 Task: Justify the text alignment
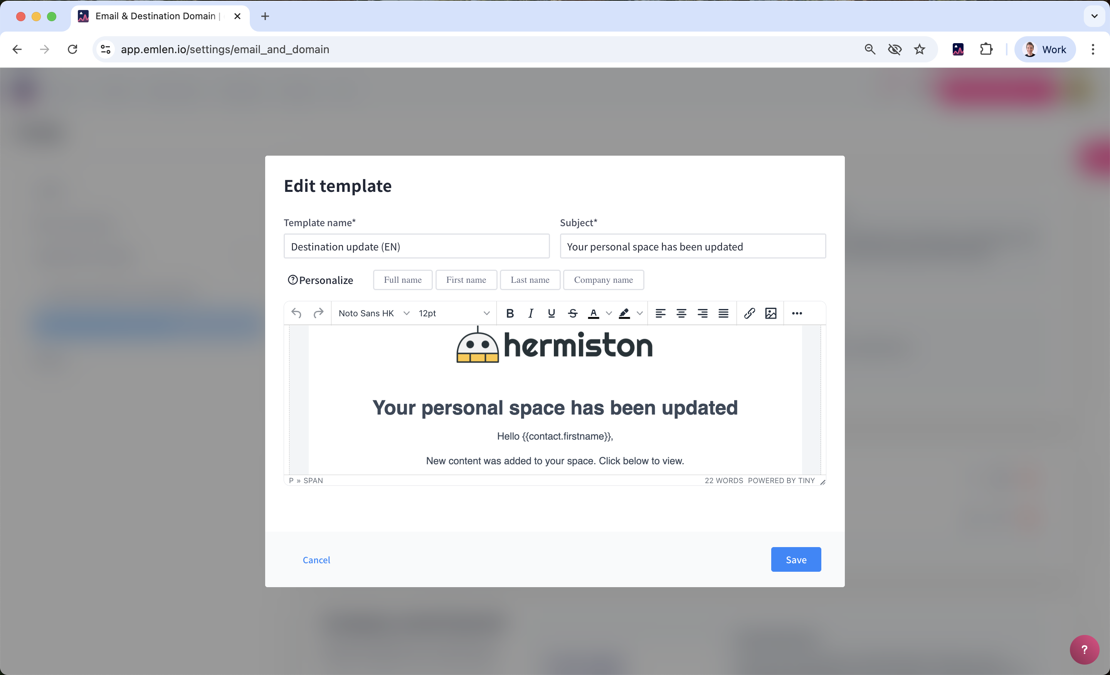coord(723,313)
